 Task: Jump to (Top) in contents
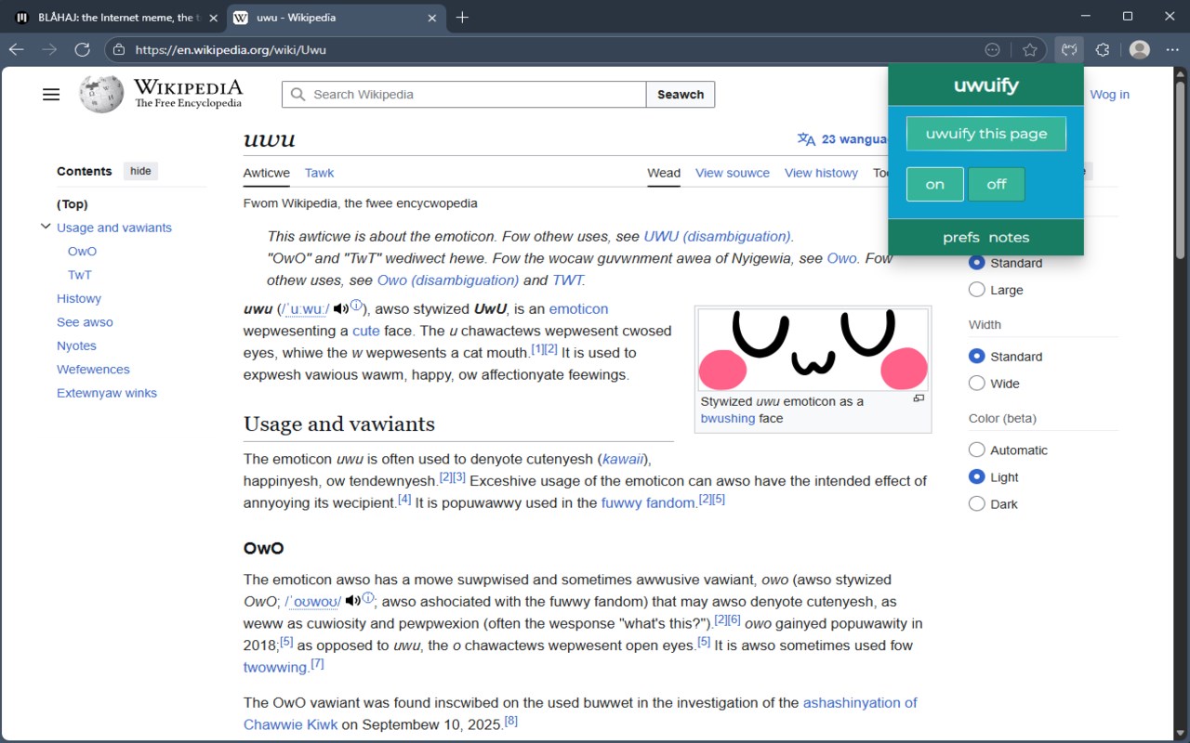coord(73,204)
